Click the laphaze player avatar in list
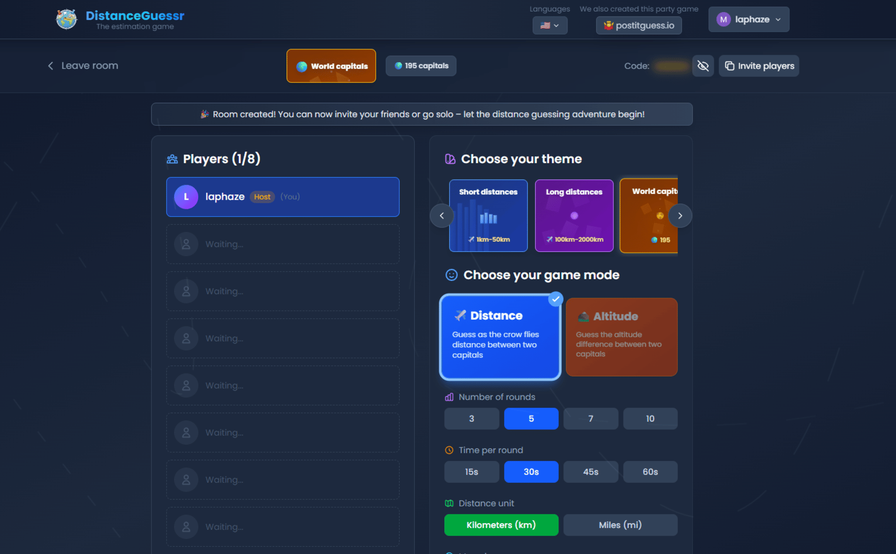This screenshot has width=896, height=554. [x=186, y=197]
